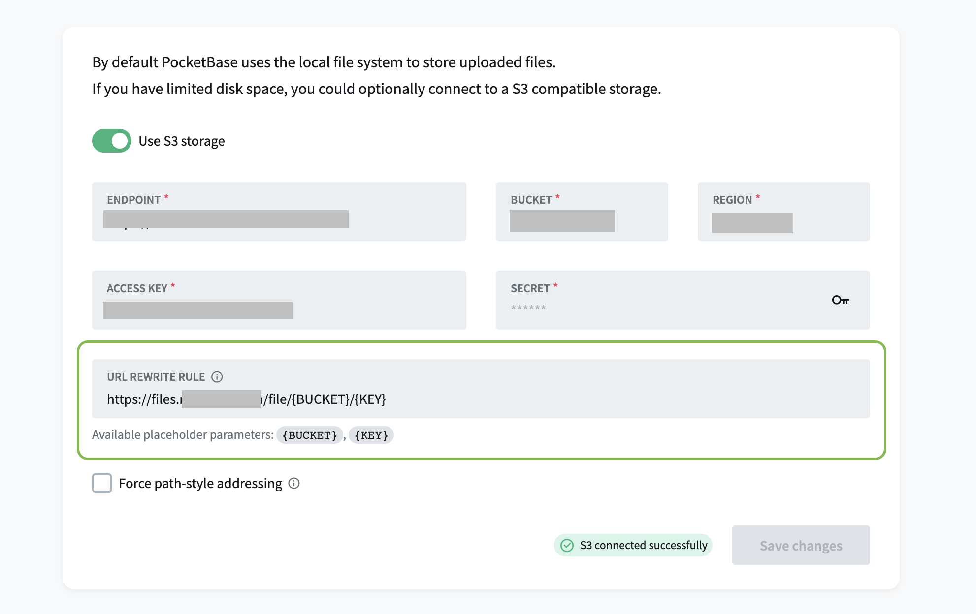Click the Secret password field

(683, 300)
